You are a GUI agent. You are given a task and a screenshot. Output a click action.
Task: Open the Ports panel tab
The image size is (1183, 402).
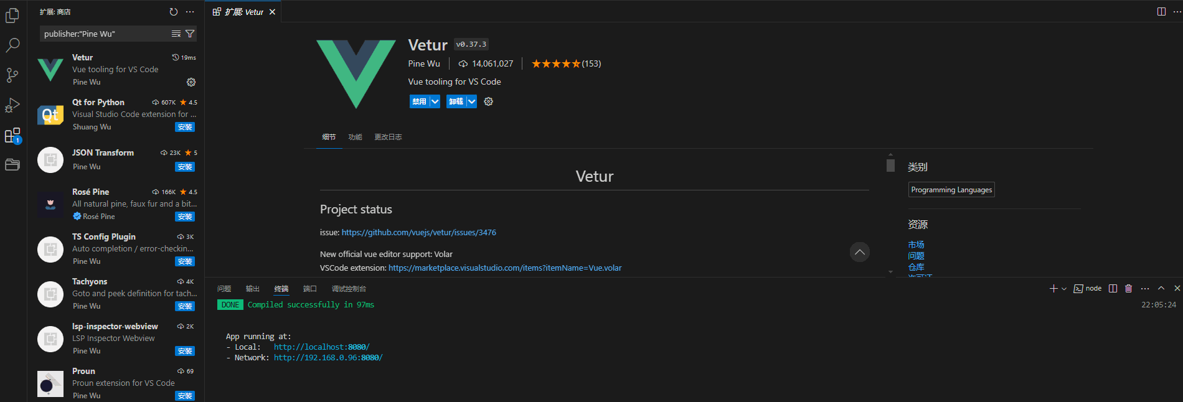tap(310, 289)
